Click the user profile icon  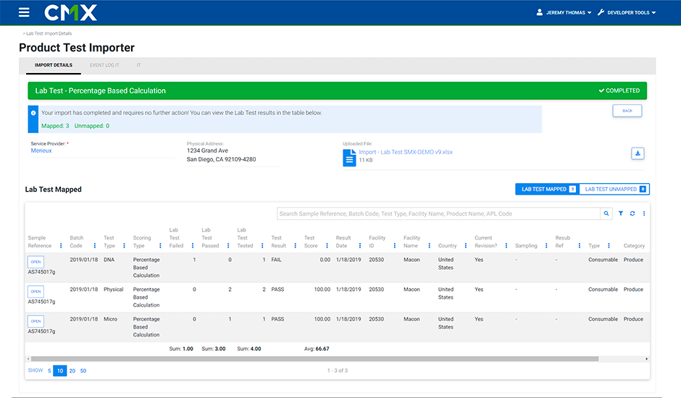(540, 12)
